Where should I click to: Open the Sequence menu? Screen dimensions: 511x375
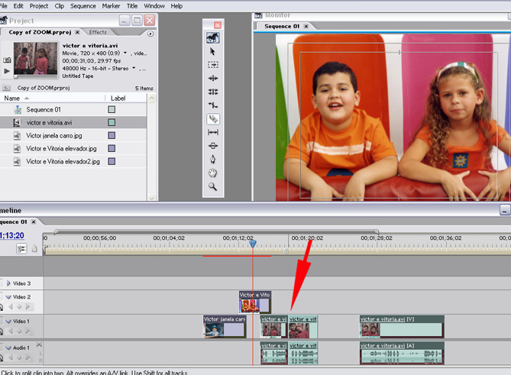[x=82, y=5]
